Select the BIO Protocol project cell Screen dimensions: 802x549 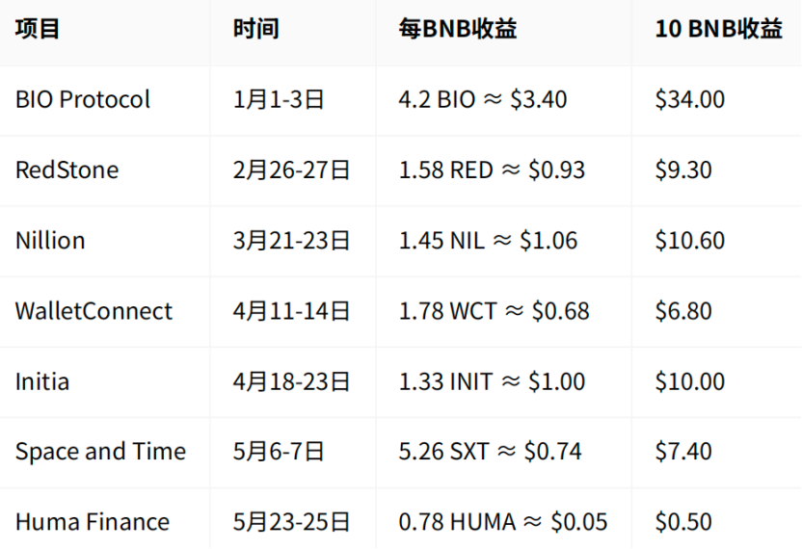[x=83, y=99]
